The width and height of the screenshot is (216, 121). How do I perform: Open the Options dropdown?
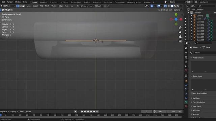point(178,10)
